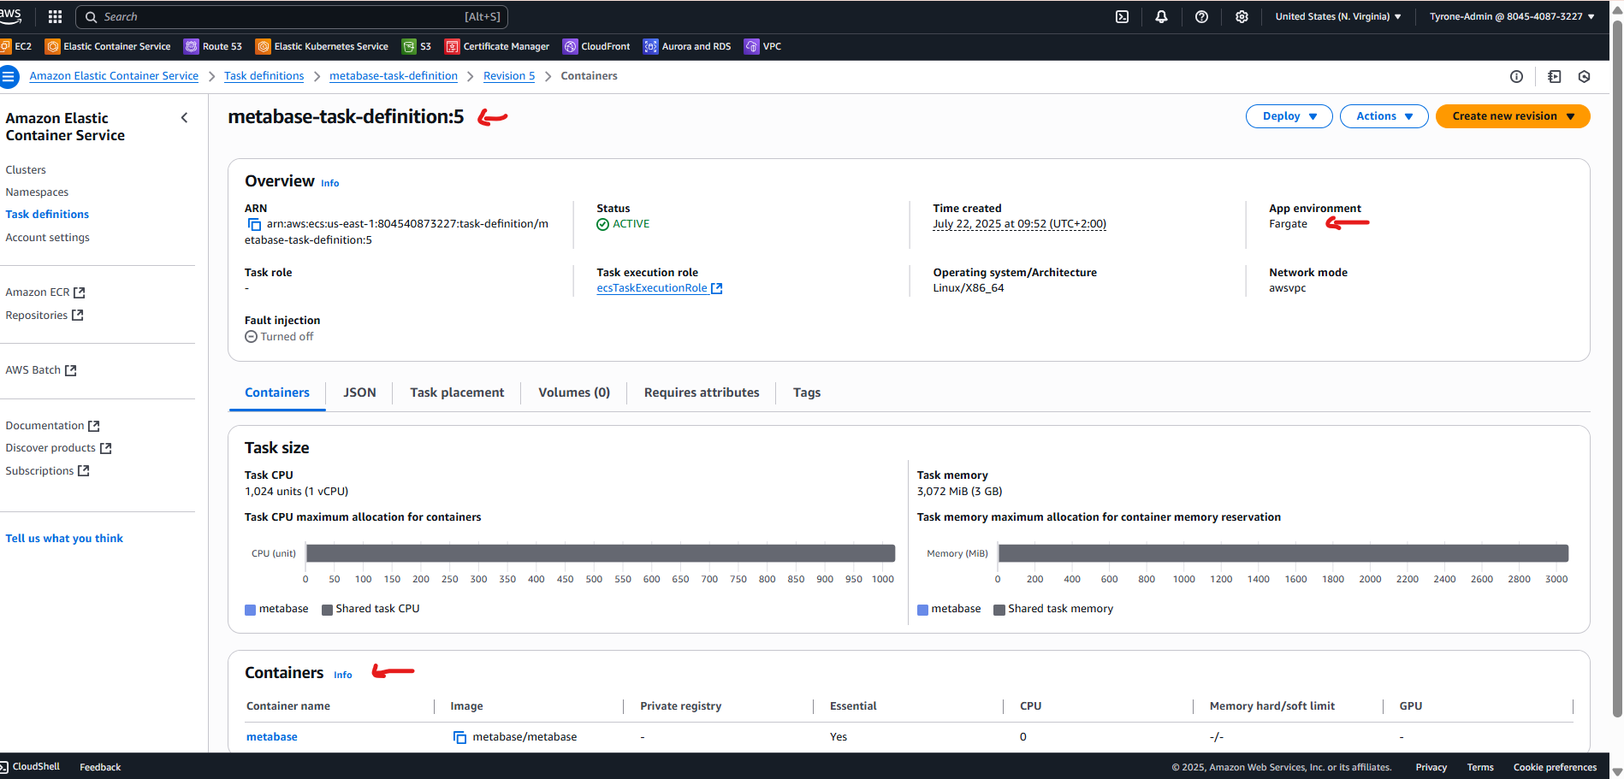The height and width of the screenshot is (779, 1624).
Task: Open the CloudShell terminal icon in top bar
Action: pyautogui.click(x=1122, y=16)
